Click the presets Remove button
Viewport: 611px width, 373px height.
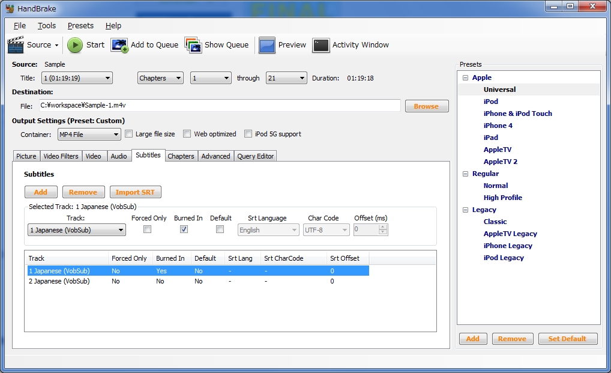click(x=512, y=339)
